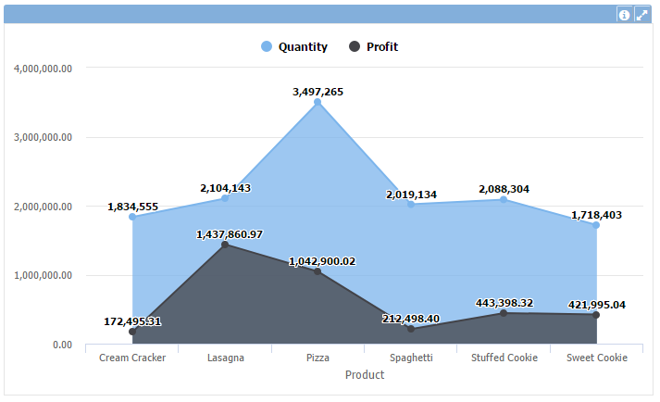The height and width of the screenshot is (402, 660).
Task: Click the blue Quantity legend circle
Action: (267, 46)
